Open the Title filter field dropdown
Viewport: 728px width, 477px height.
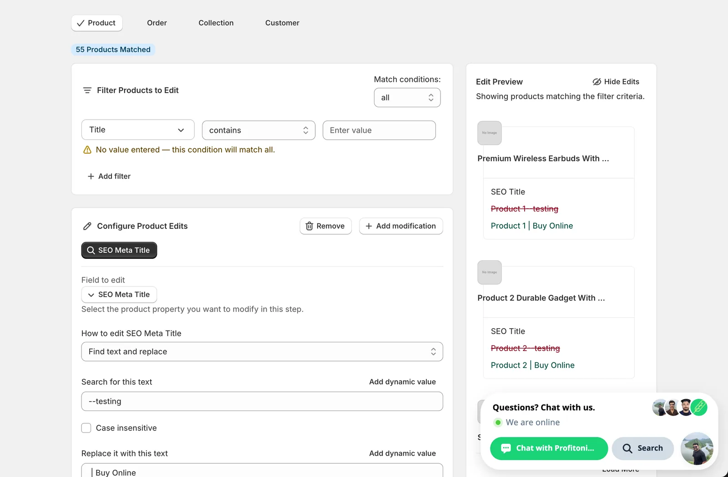pos(138,130)
